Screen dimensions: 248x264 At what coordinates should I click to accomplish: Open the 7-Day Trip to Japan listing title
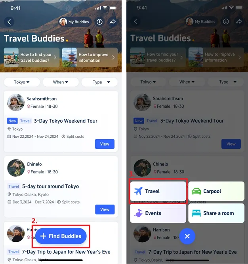(66, 252)
